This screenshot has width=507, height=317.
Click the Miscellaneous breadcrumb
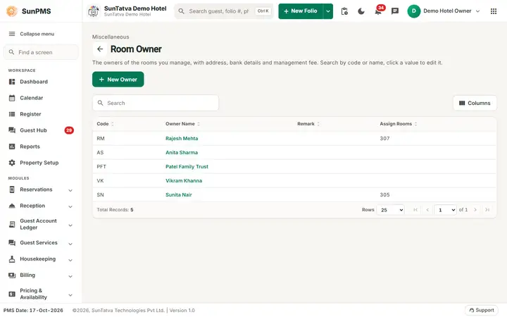click(111, 37)
